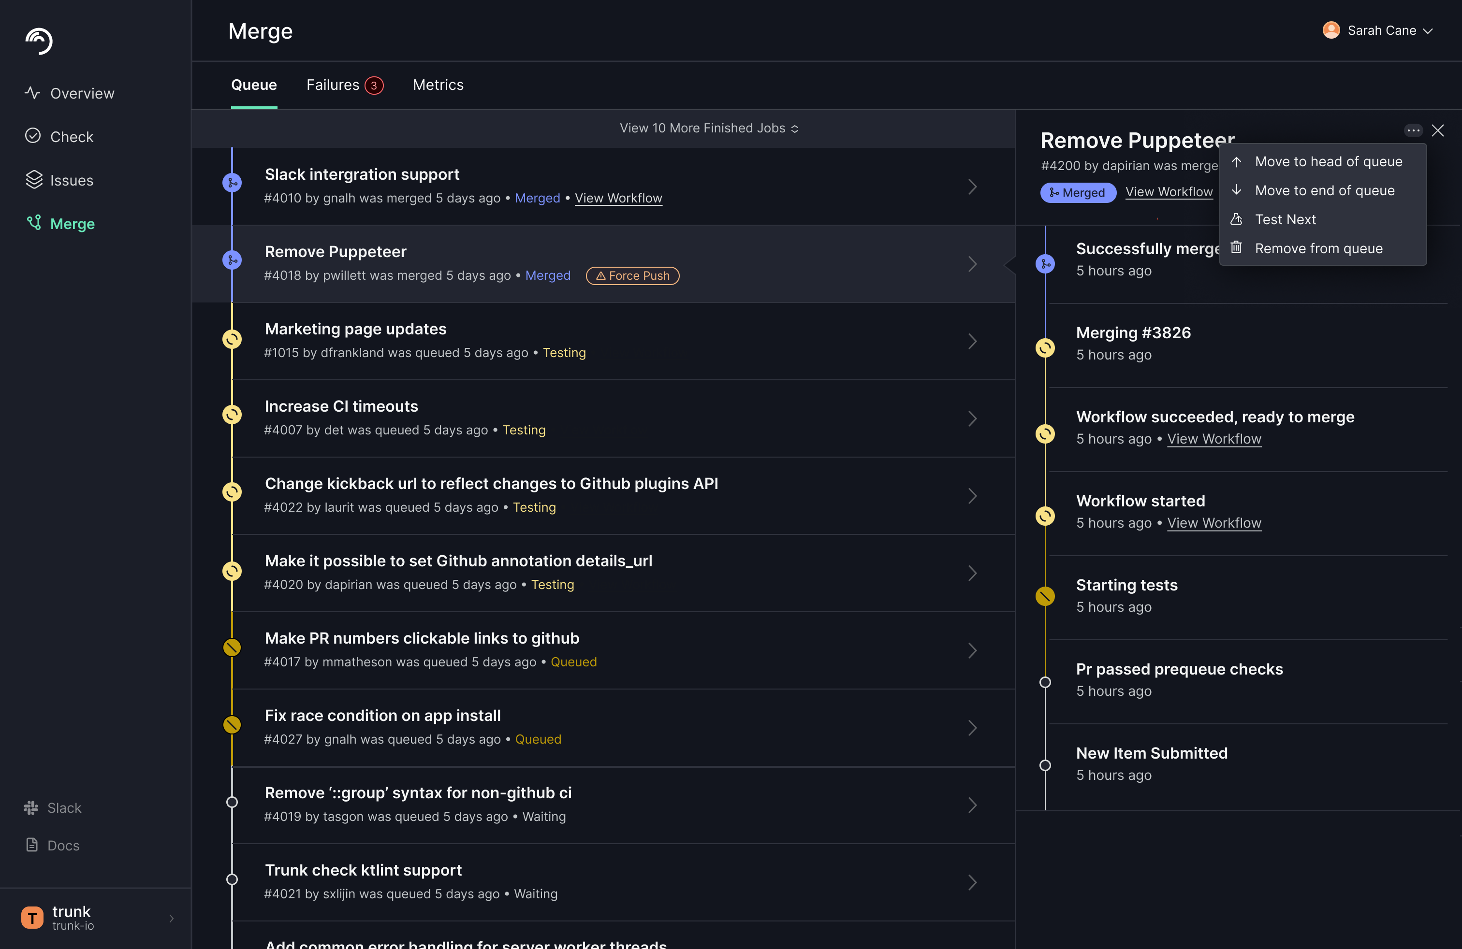Screen dimensions: 1462x949
Task: Open View Workflow under Workflow succeeded
Action: click(1214, 439)
